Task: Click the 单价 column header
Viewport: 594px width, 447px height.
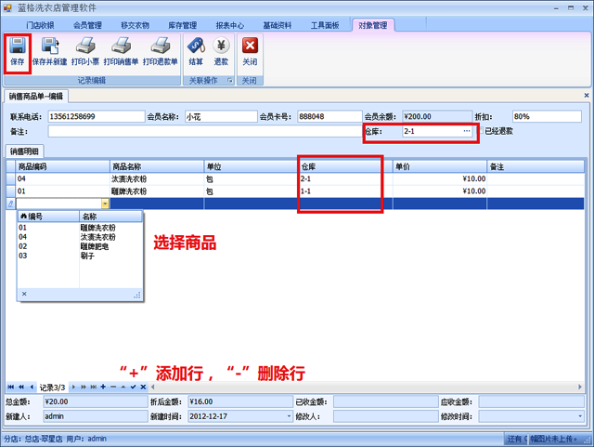Action: pyautogui.click(x=439, y=166)
